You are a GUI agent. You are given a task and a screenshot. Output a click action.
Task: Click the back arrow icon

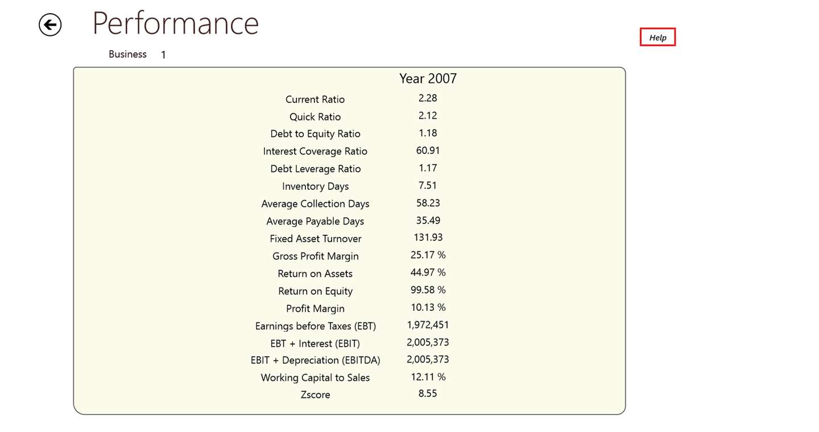[50, 25]
